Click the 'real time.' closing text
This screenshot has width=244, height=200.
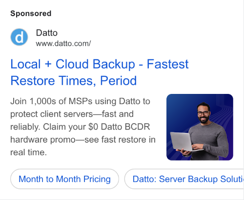tap(29, 152)
